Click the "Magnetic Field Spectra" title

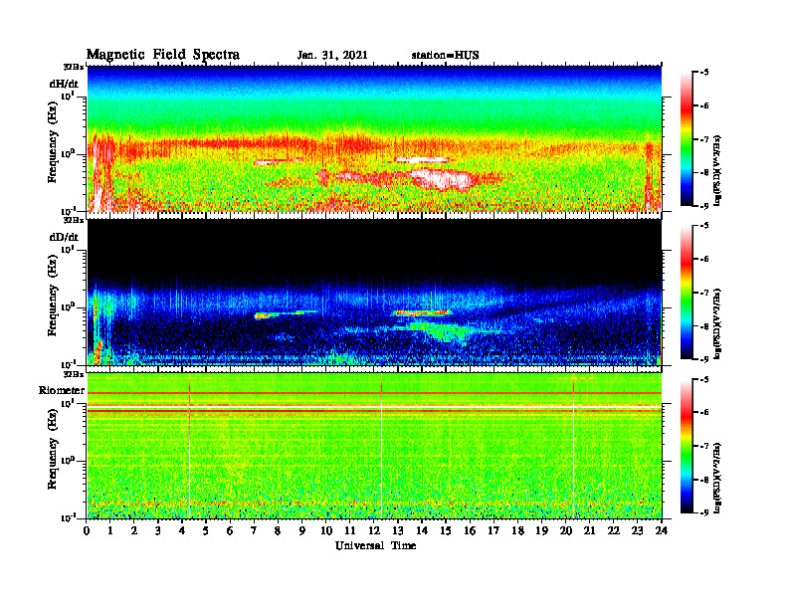point(163,55)
